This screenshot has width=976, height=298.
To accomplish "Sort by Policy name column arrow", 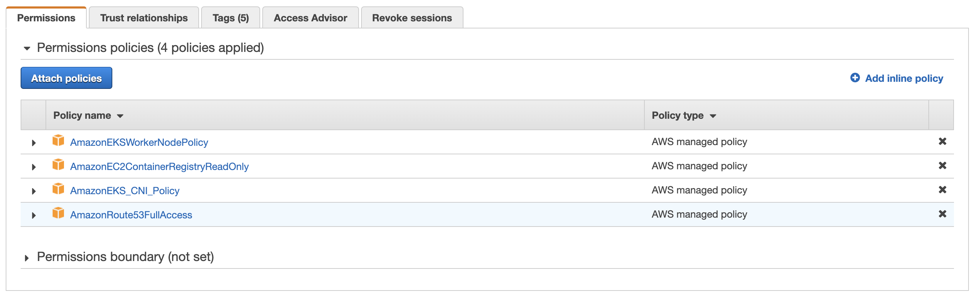I will coord(120,116).
